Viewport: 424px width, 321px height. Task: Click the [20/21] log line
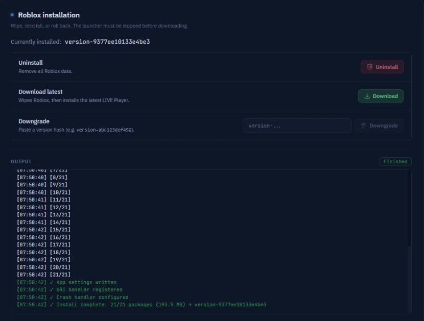43,267
